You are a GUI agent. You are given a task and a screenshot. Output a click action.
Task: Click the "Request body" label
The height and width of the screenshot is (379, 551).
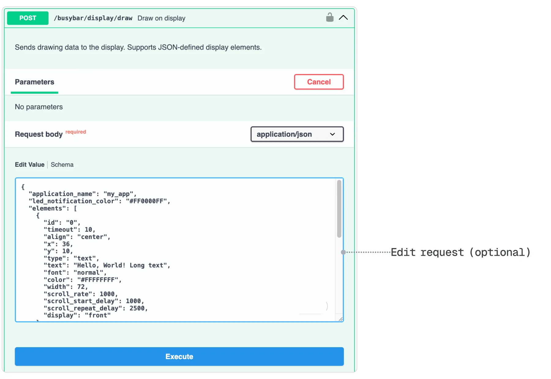39,134
